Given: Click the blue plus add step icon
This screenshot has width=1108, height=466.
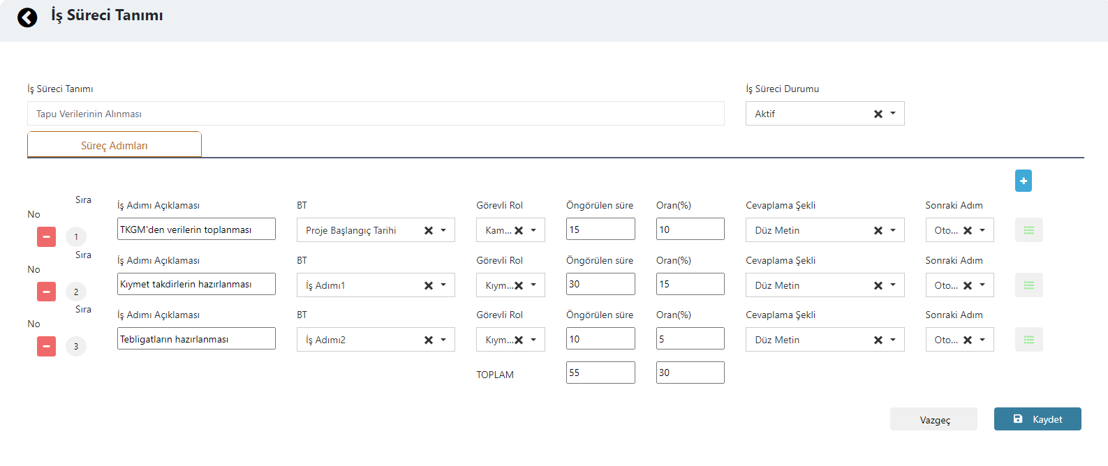Looking at the screenshot, I should point(1023,181).
